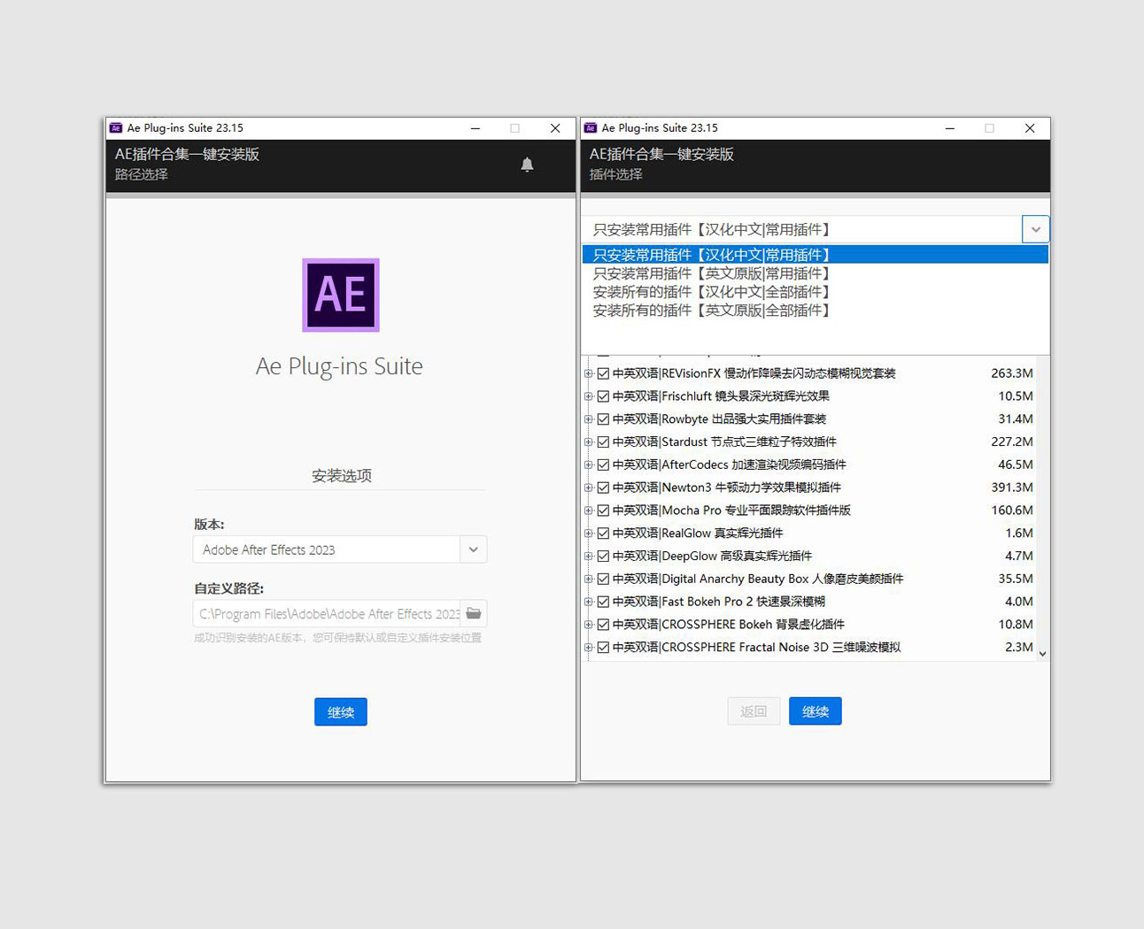
Task: Select the Stardust 节点式三维粒子 row text
Action: click(x=724, y=441)
